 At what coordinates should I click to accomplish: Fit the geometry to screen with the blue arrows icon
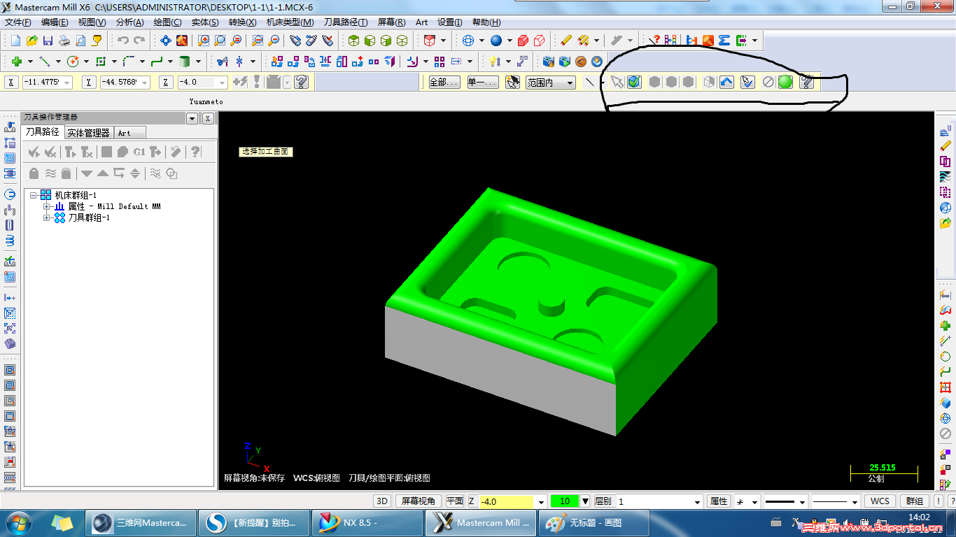point(166,41)
